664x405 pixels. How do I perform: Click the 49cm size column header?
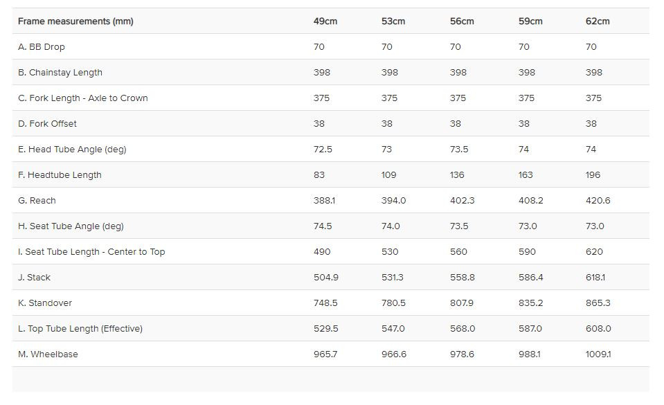click(325, 21)
